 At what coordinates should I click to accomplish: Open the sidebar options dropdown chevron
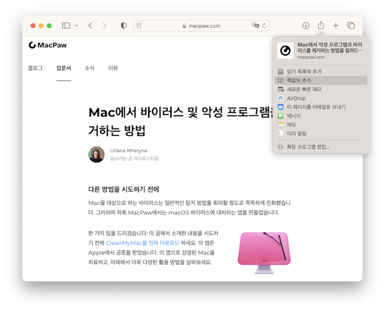[x=77, y=25]
